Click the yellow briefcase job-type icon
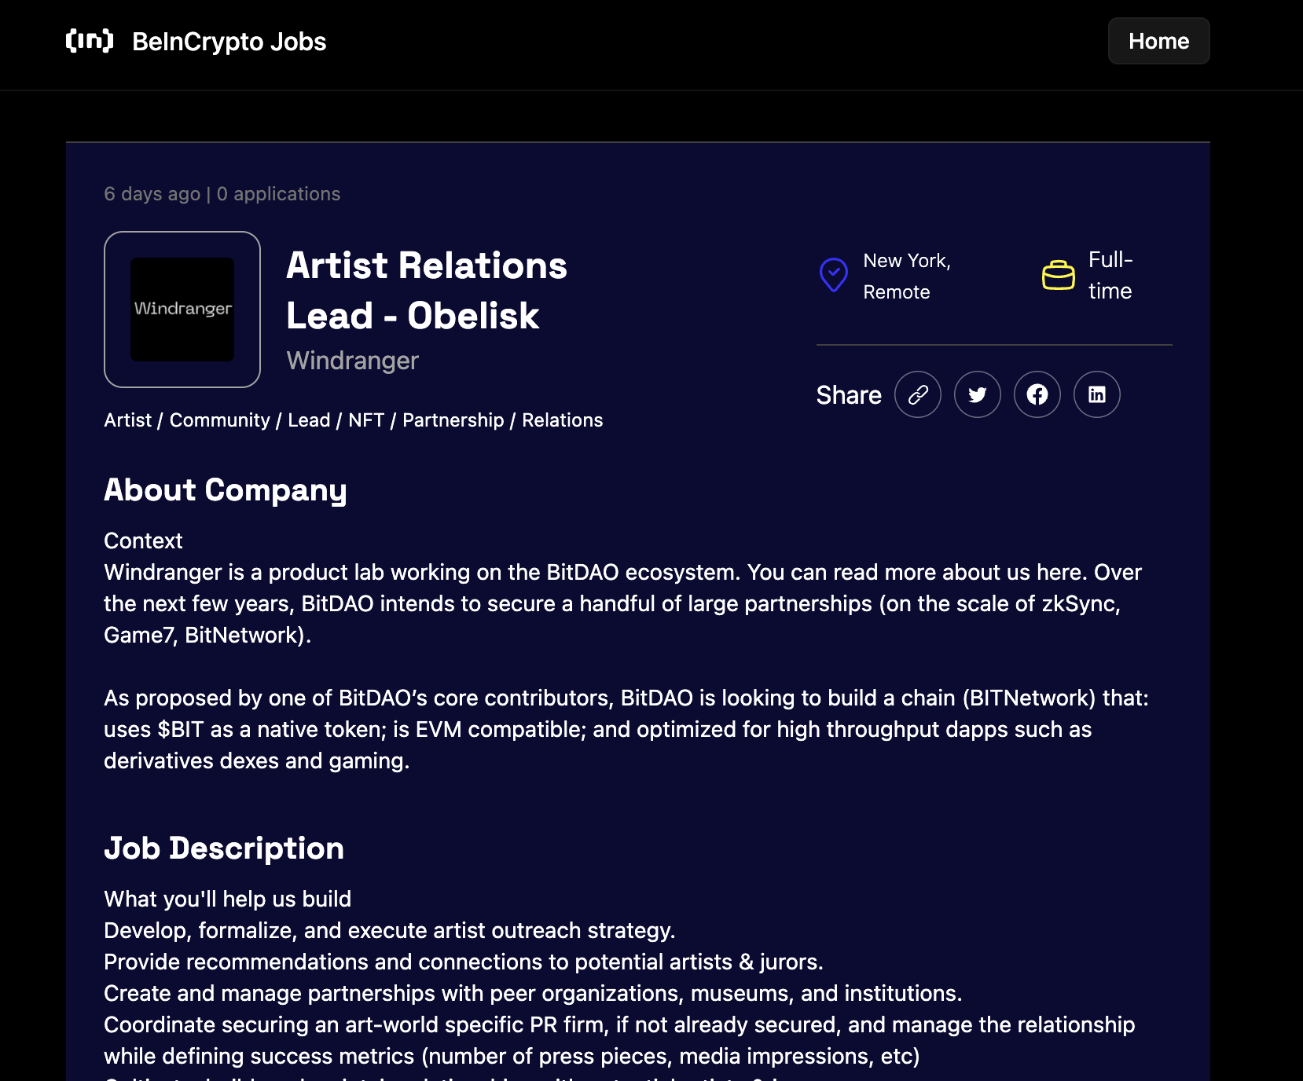 click(x=1058, y=275)
